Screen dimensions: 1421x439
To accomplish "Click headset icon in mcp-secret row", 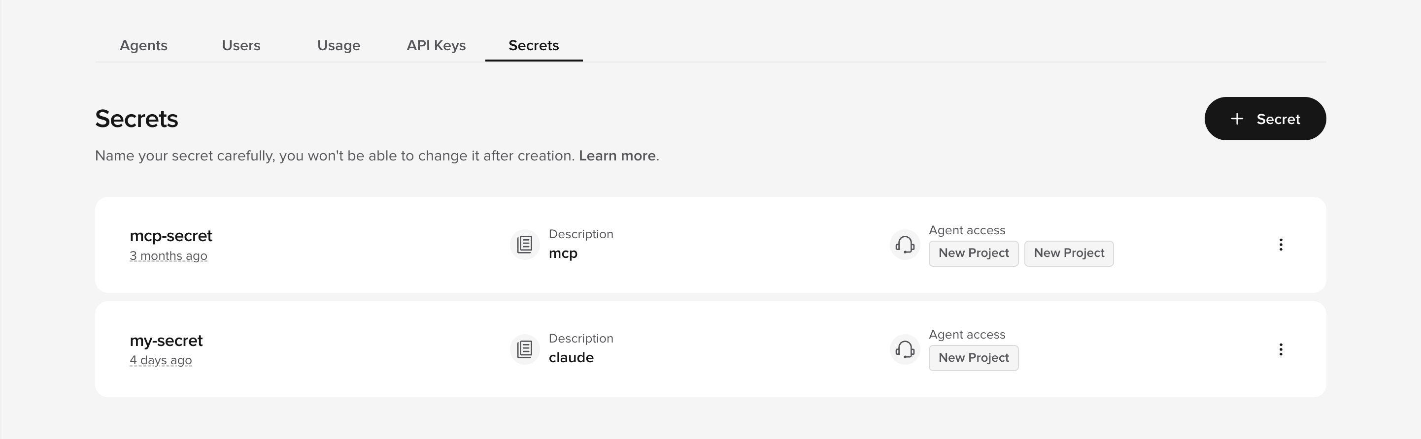I will pyautogui.click(x=905, y=245).
